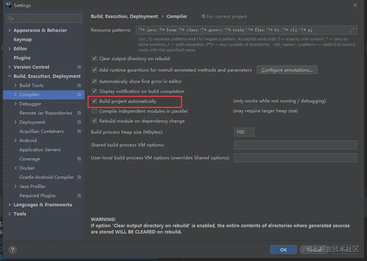Open help with the question mark button
This screenshot has width=367, height=261.
(13, 250)
